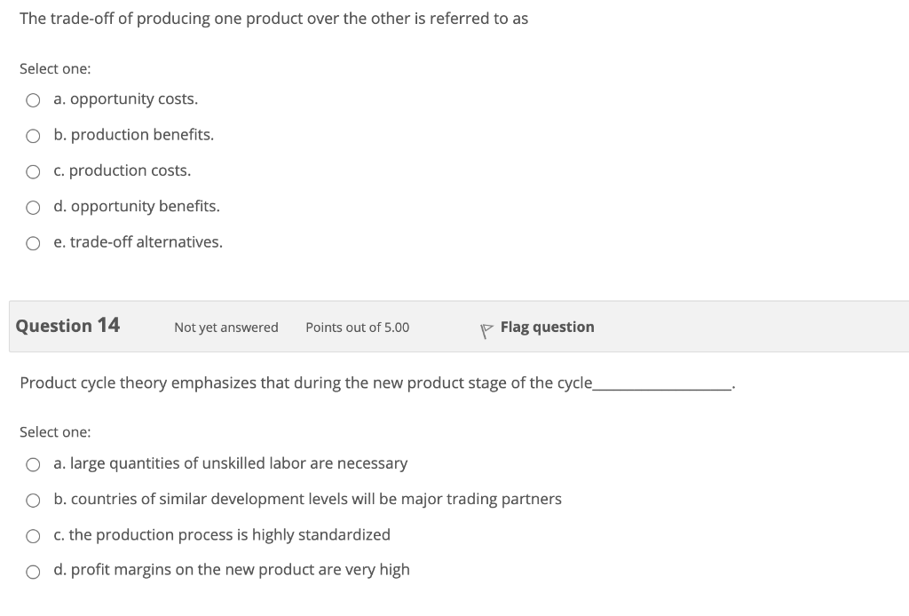Click the Flag question link

547,327
